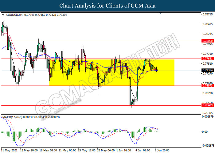Click the 0.78235 price axis value

point(208,34)
